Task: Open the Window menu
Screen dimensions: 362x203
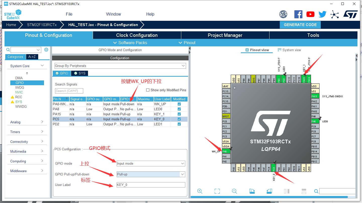Action: (113, 14)
